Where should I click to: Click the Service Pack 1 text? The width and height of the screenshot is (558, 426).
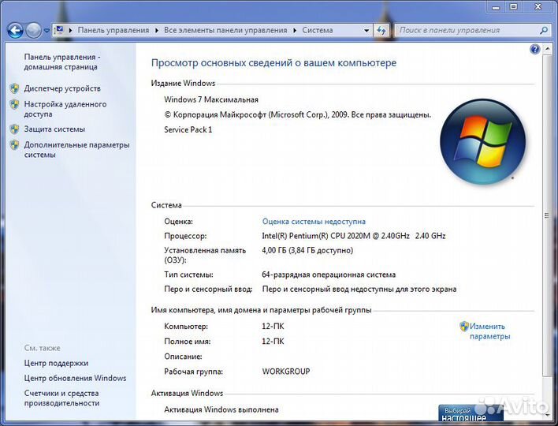(x=188, y=129)
